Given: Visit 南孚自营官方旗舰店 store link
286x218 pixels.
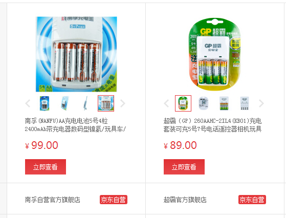Looking at the screenshot, I should [x=53, y=200].
